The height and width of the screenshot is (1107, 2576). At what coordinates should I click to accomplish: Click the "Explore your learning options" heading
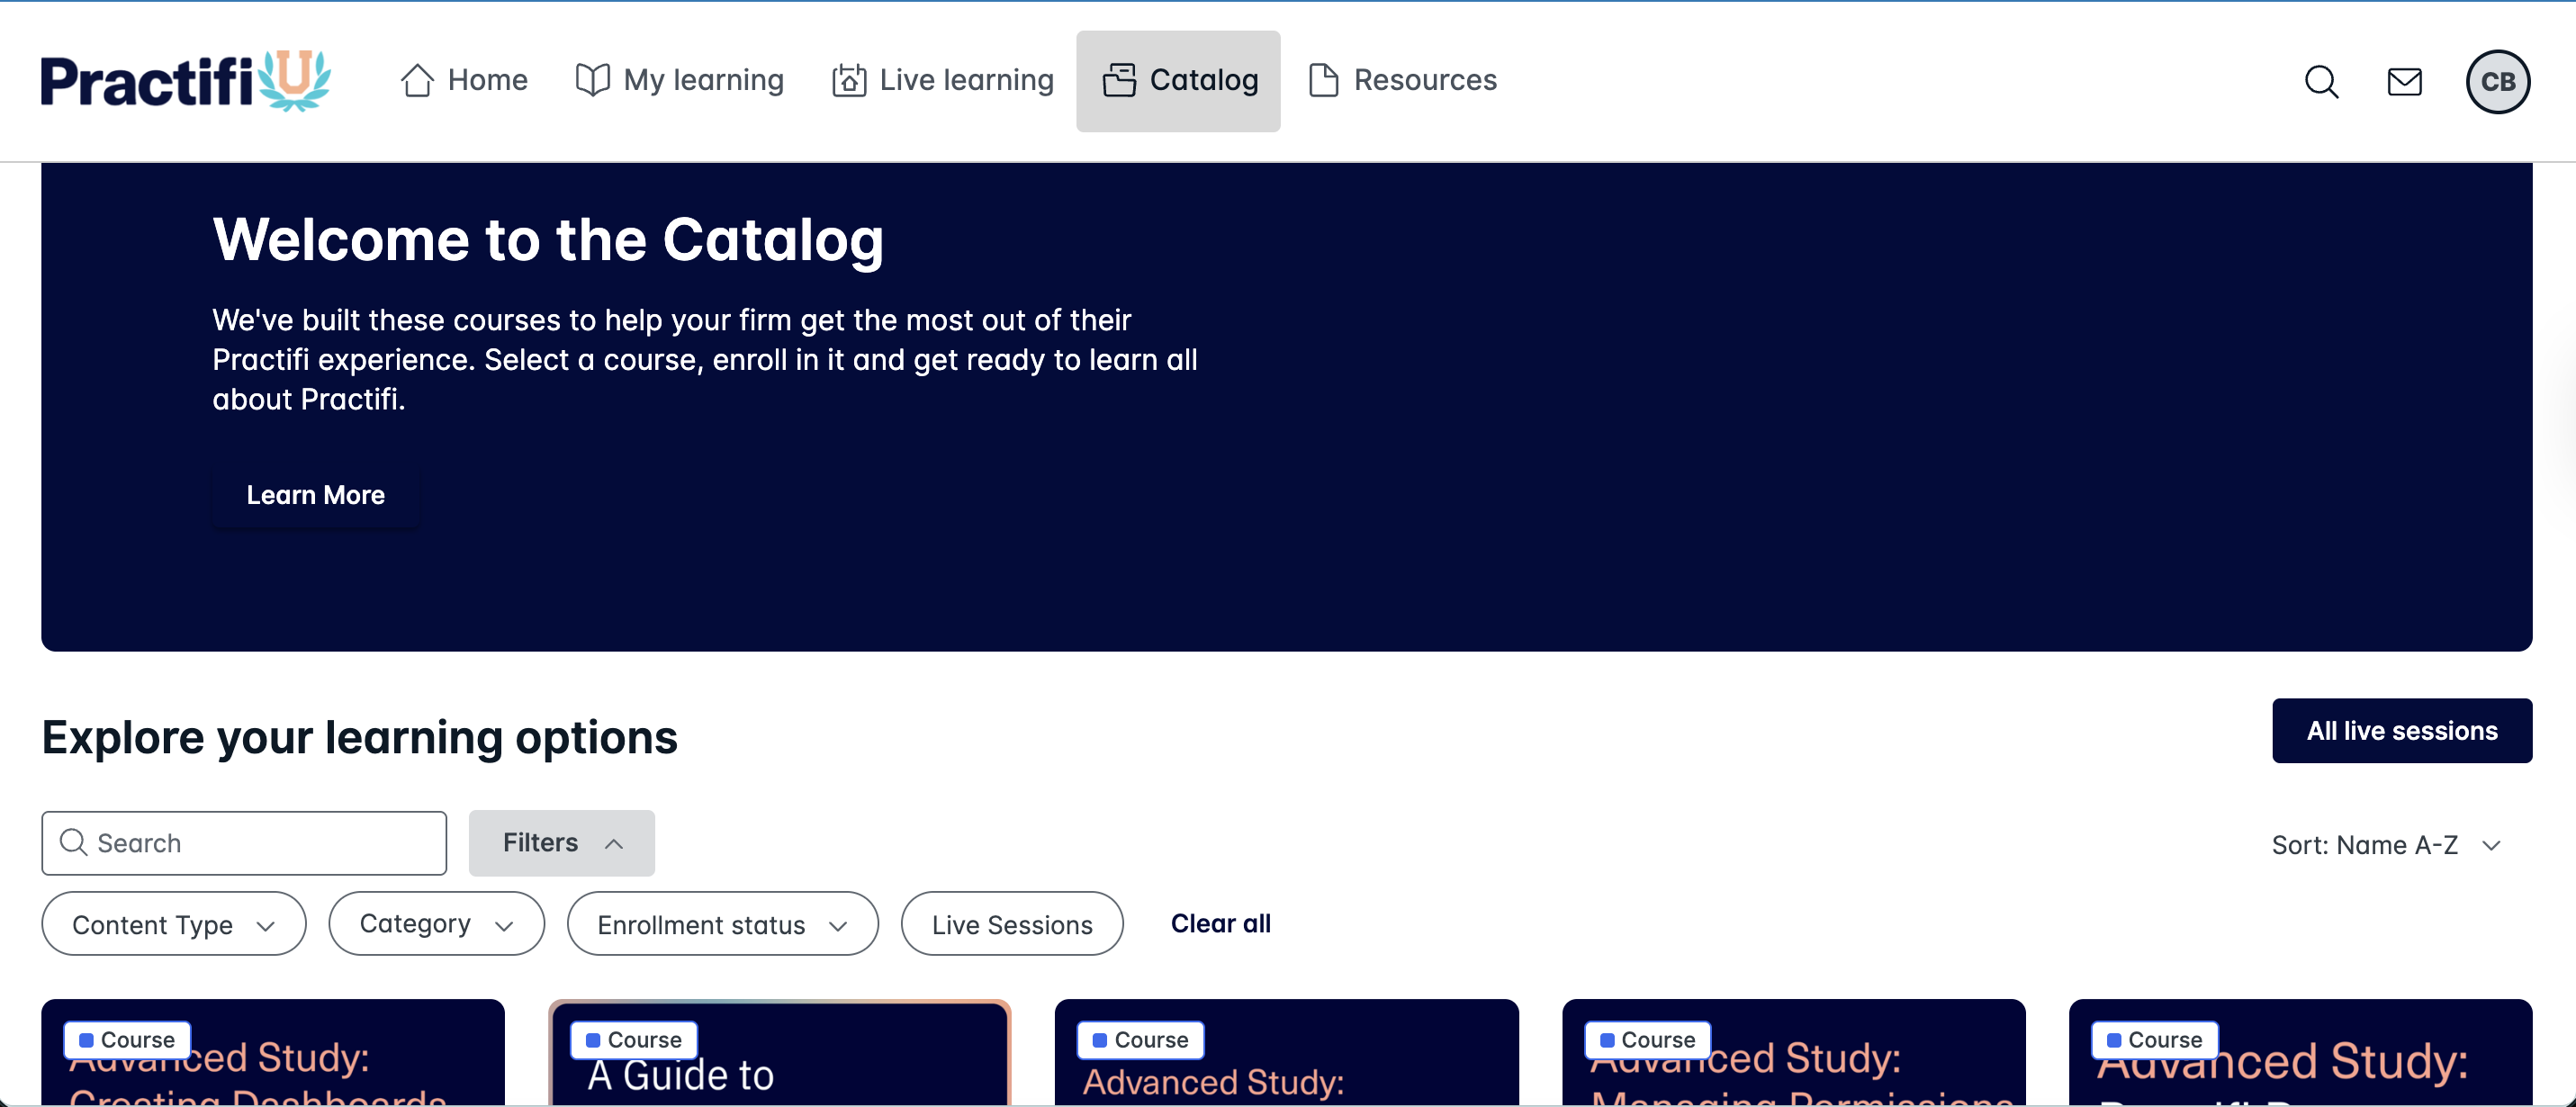click(360, 738)
